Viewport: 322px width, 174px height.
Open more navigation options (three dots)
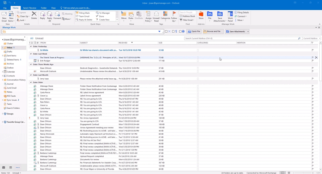click(x=17, y=168)
